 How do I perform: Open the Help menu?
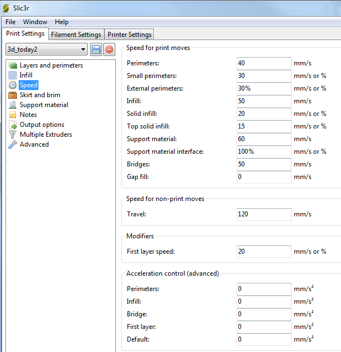click(x=62, y=22)
